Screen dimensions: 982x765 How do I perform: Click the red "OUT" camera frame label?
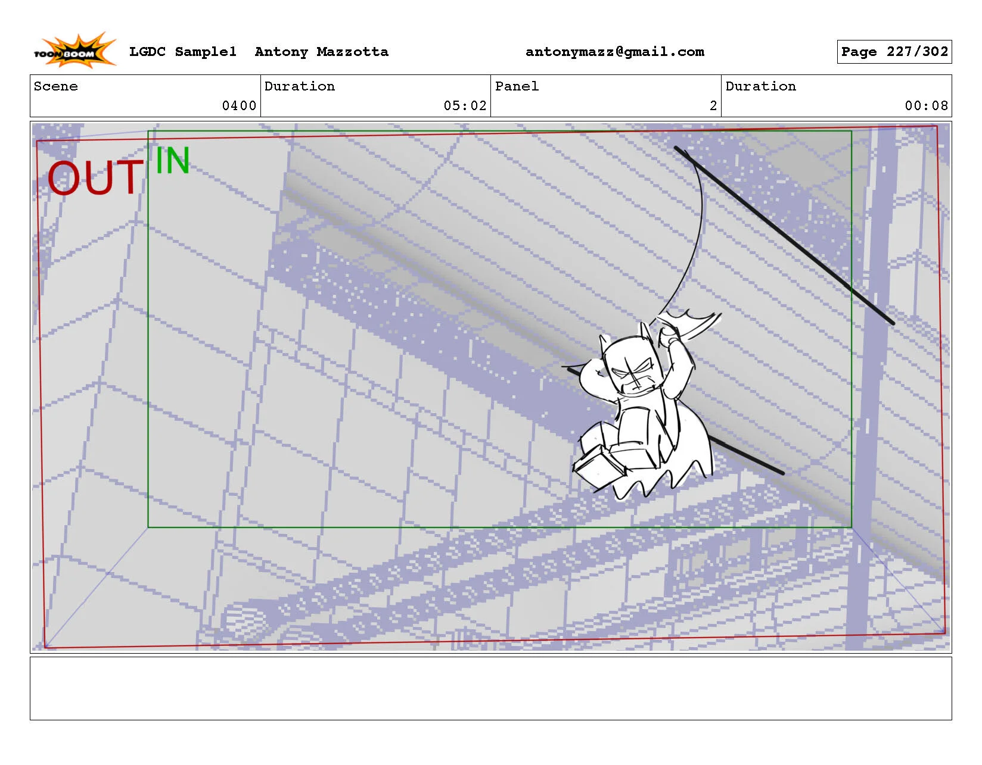[x=95, y=177]
